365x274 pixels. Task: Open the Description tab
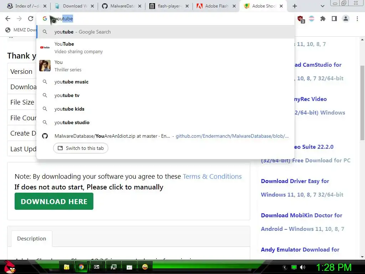click(32, 239)
